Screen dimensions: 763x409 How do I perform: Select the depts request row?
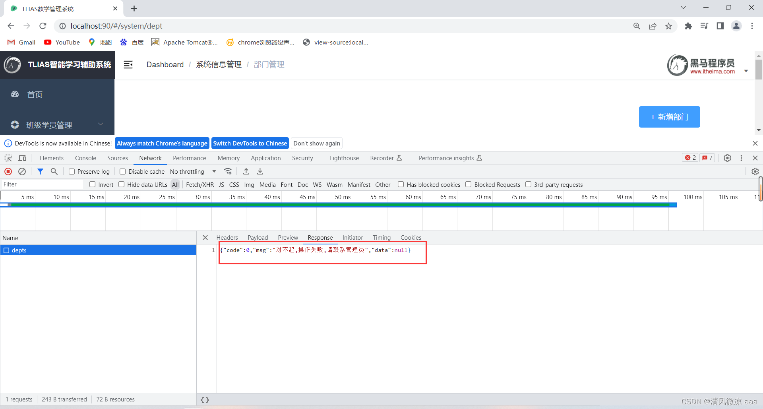click(x=98, y=250)
